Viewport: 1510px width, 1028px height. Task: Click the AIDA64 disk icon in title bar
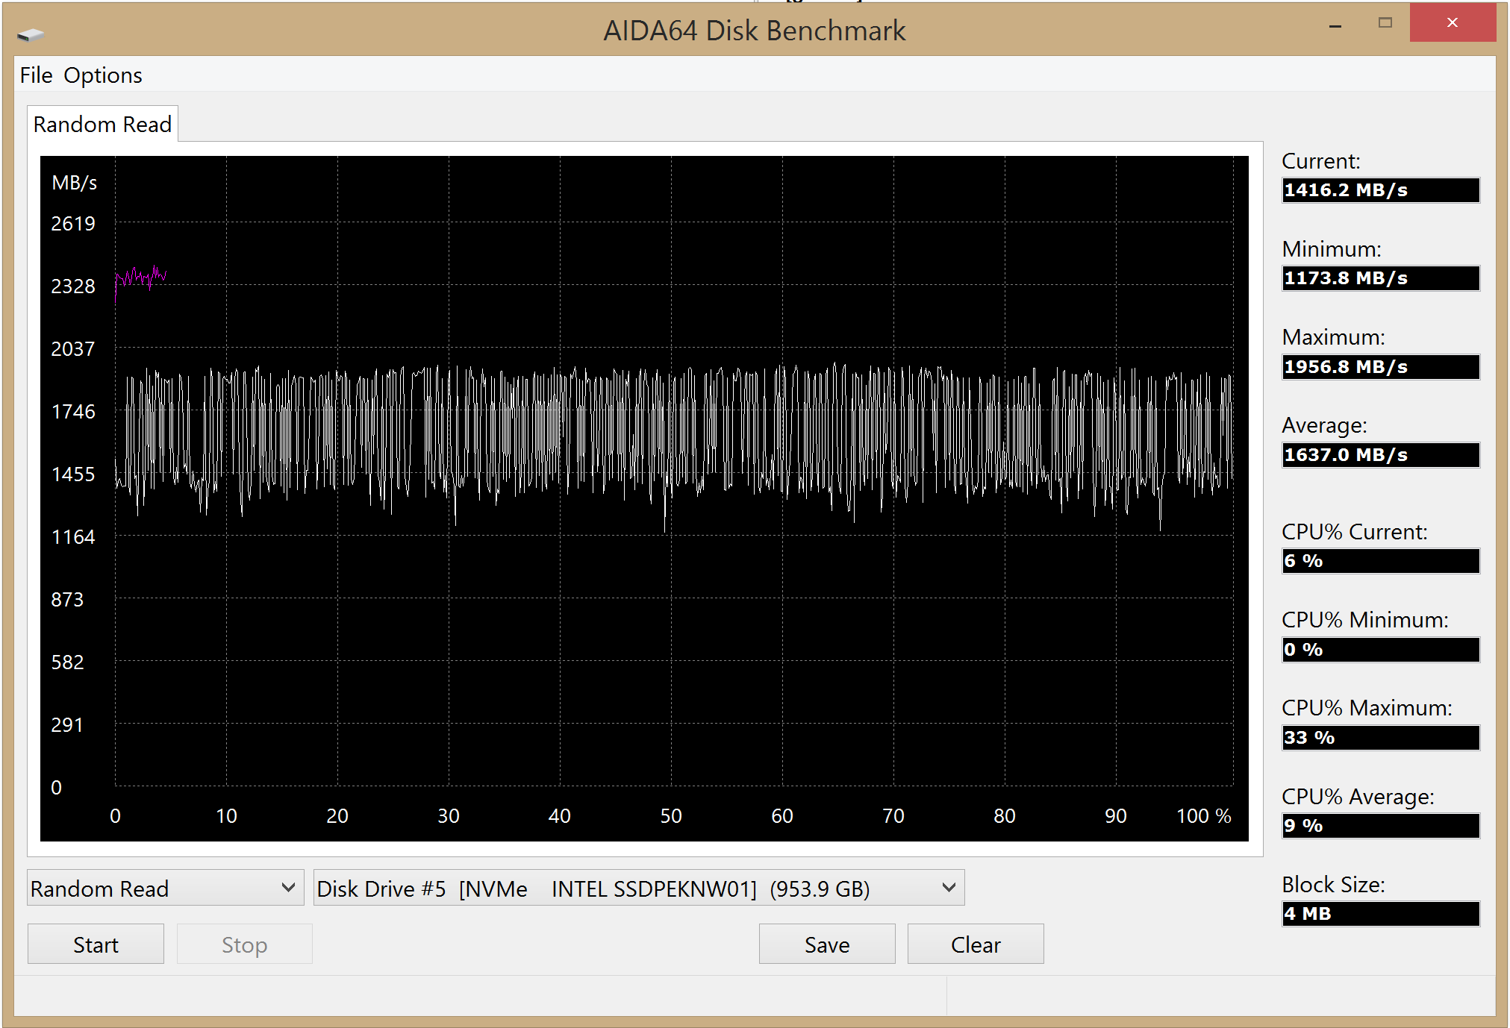click(x=31, y=34)
